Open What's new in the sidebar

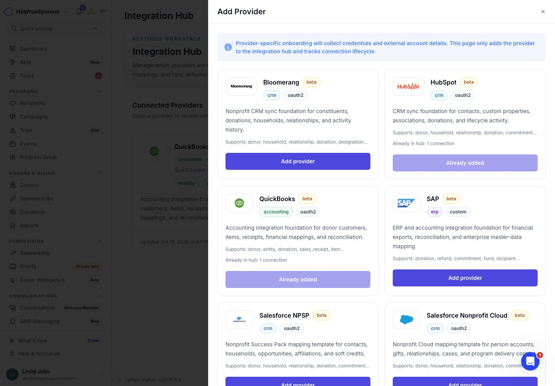coord(56,340)
